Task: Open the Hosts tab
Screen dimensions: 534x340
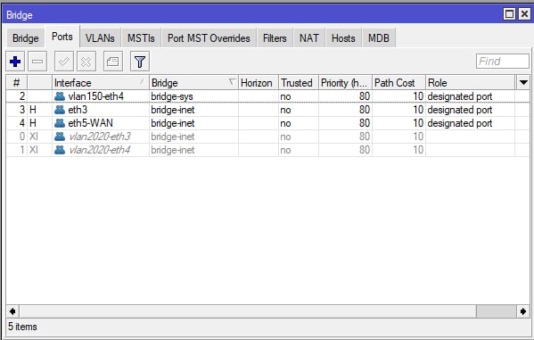Action: pyautogui.click(x=343, y=37)
